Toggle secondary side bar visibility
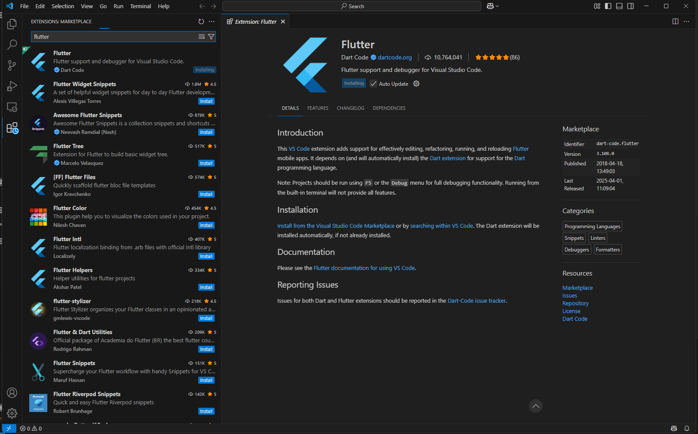 click(630, 6)
